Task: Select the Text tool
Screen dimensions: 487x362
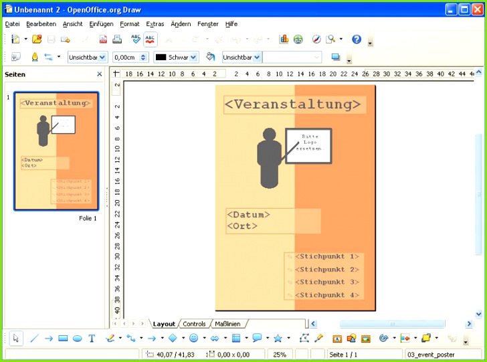Action: click(92, 338)
